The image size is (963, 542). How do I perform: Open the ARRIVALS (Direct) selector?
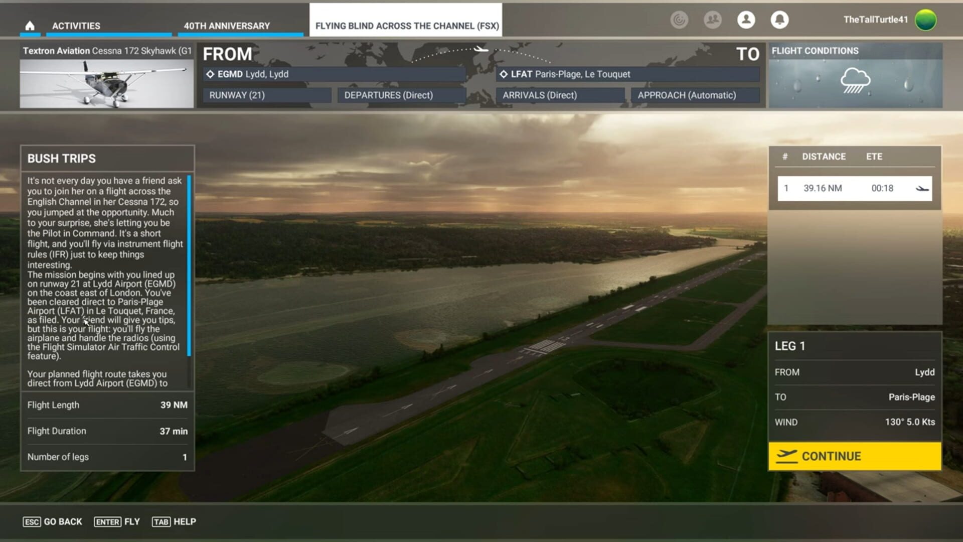point(561,95)
